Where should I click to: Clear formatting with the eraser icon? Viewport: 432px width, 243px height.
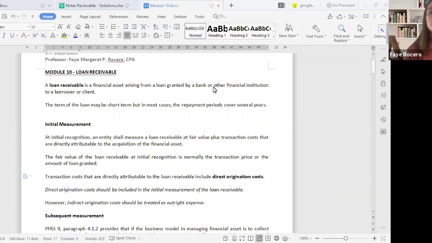pyautogui.click(x=78, y=27)
